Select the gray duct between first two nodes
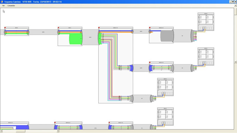 point(43,32)
